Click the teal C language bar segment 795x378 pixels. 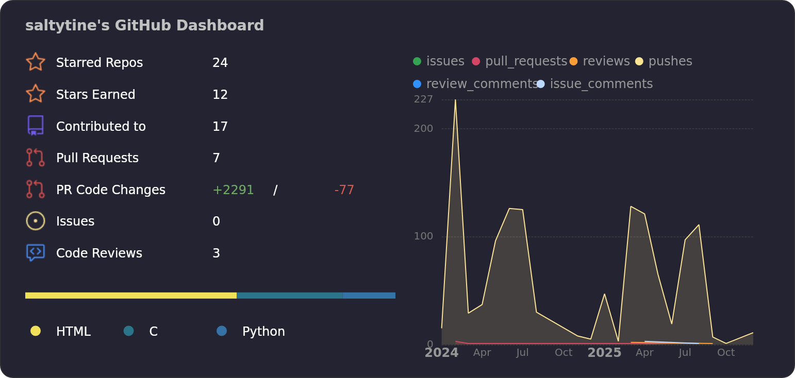[x=289, y=296]
